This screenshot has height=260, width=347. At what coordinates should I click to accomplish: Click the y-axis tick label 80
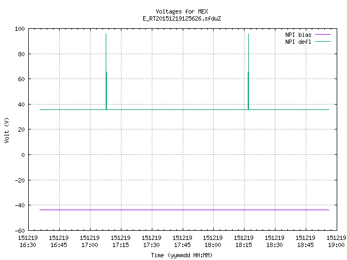[x=21, y=54]
